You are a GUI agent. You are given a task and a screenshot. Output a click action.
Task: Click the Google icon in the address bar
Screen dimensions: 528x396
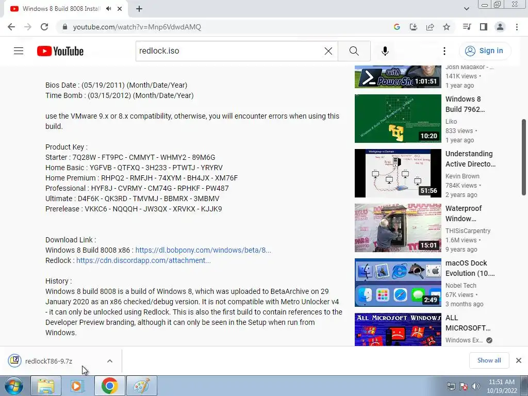click(x=397, y=27)
